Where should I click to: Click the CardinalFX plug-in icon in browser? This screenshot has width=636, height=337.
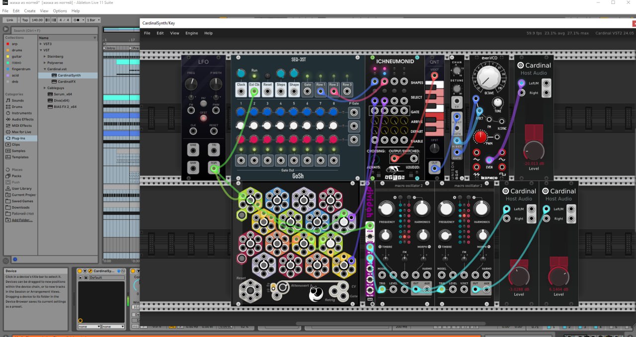coord(55,82)
